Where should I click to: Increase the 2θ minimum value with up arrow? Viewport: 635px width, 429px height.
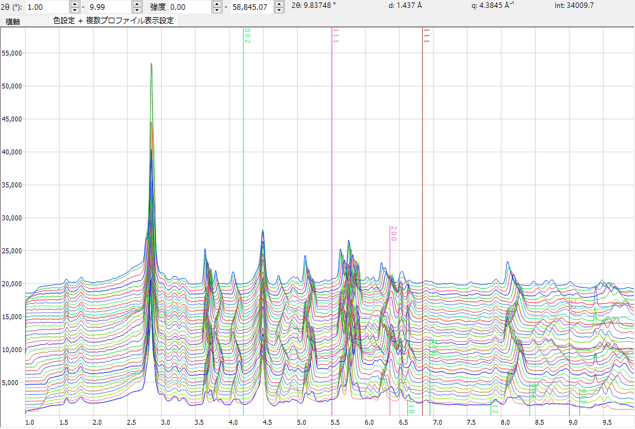(75, 4)
